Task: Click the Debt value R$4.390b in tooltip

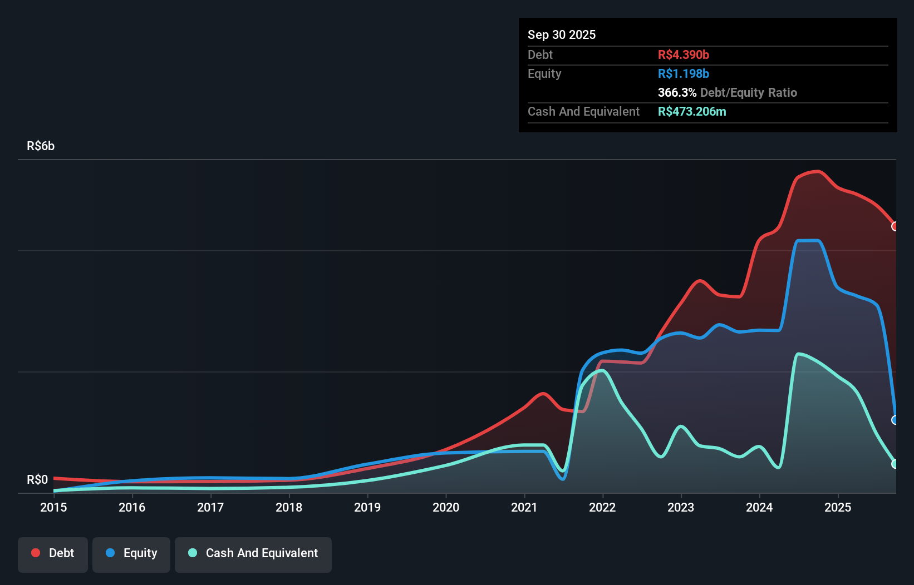Action: pos(684,54)
